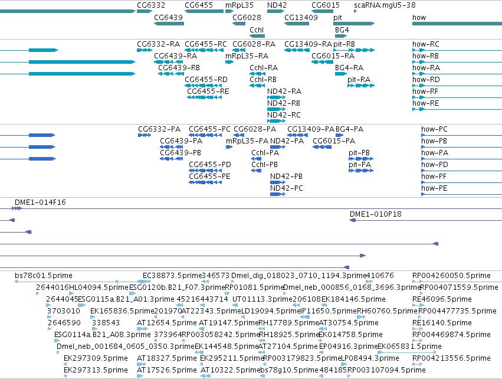Click the BG4-RA transcript label
The image size is (502, 379).
pos(349,68)
